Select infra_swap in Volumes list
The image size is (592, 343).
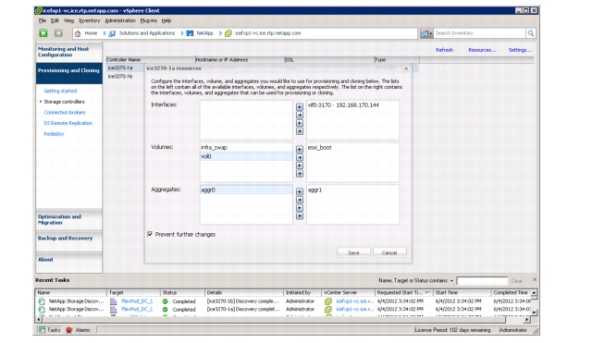point(246,148)
